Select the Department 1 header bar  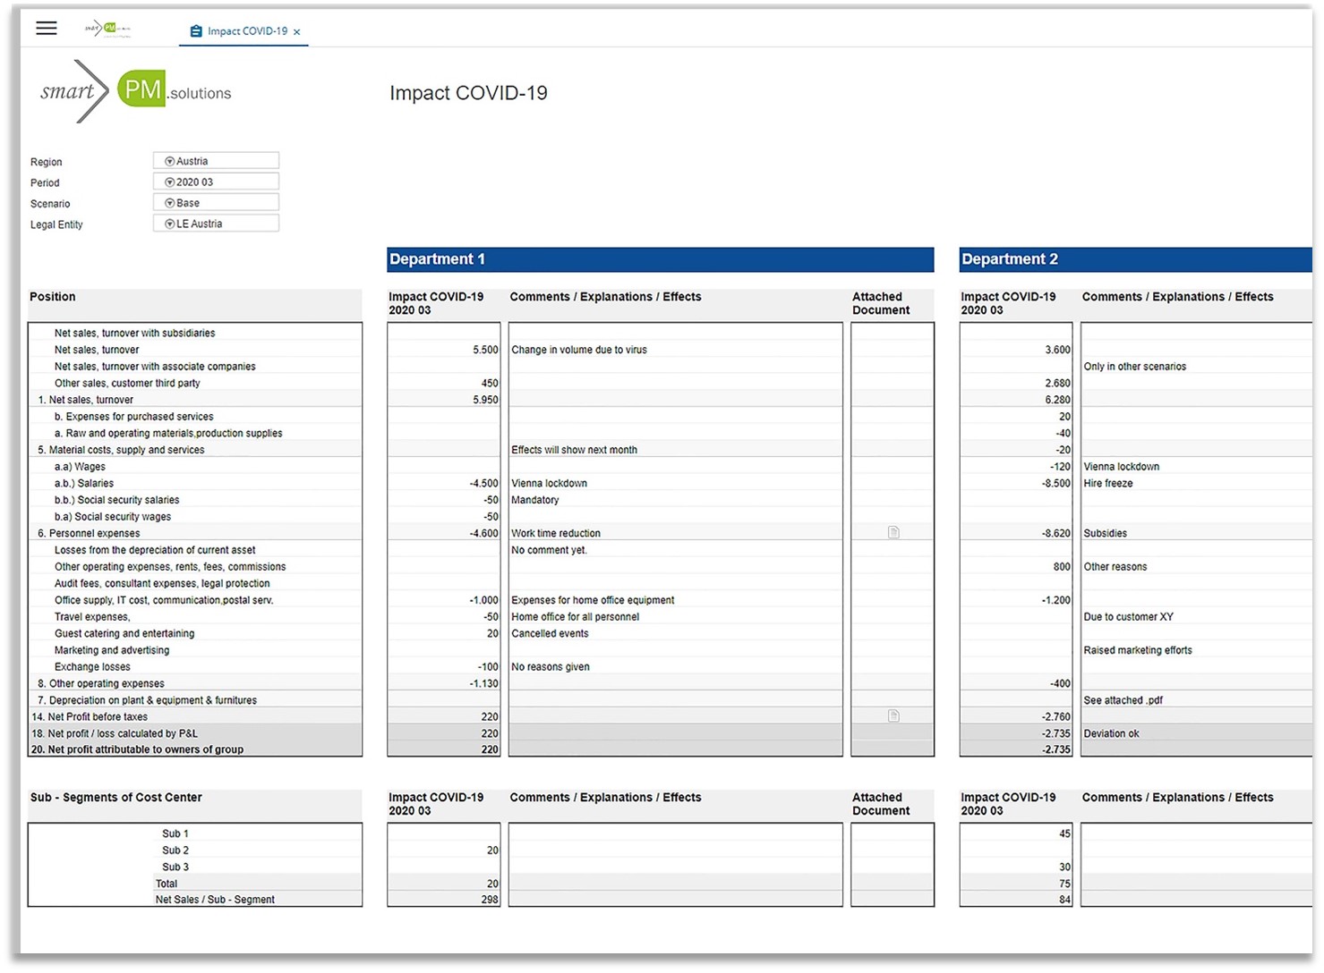point(660,259)
